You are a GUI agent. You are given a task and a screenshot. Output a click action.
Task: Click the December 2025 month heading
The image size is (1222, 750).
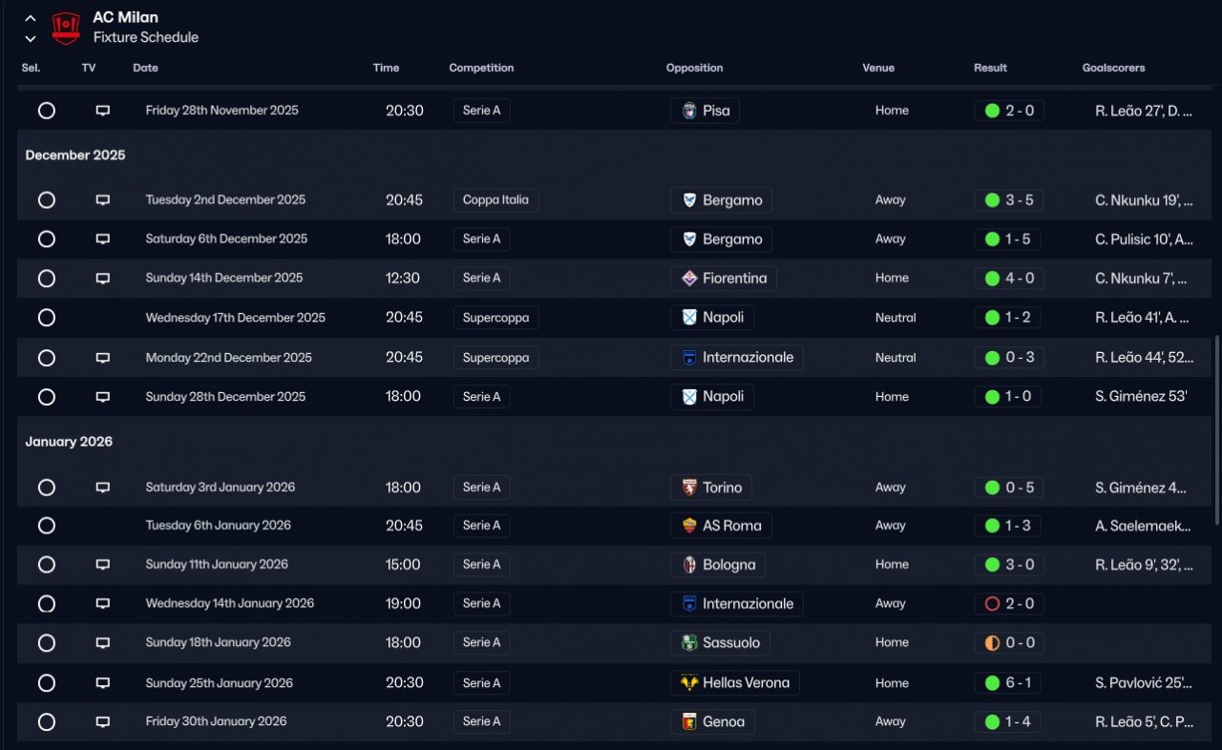(x=75, y=156)
